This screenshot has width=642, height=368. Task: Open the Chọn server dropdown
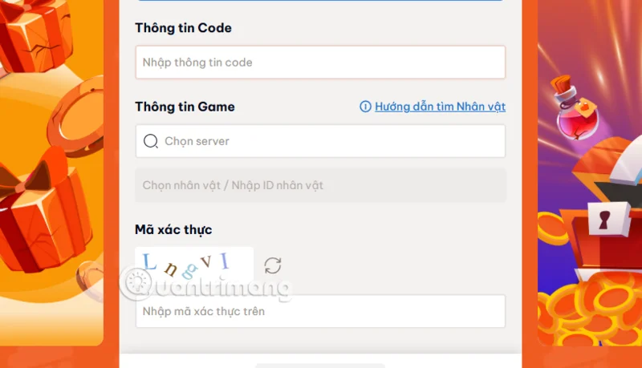(x=320, y=141)
